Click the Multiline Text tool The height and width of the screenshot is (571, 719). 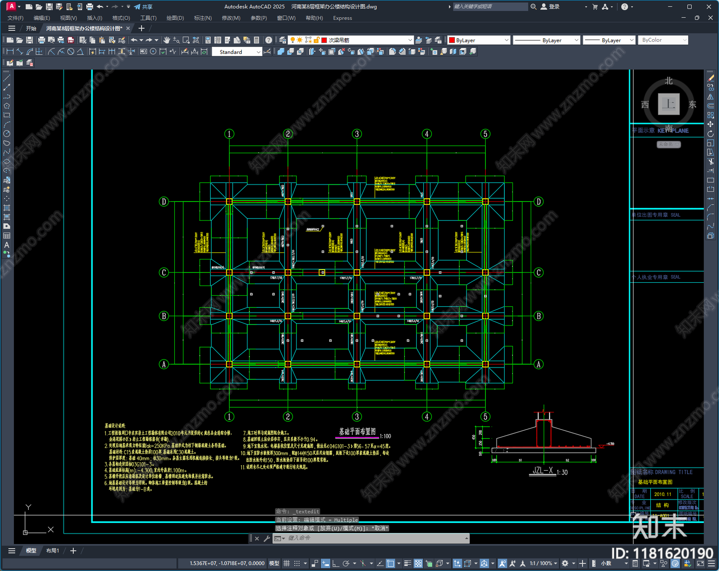[7, 245]
